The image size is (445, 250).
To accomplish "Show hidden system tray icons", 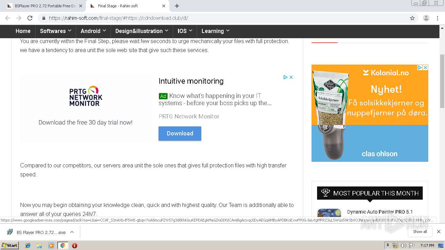I will coord(388,245).
